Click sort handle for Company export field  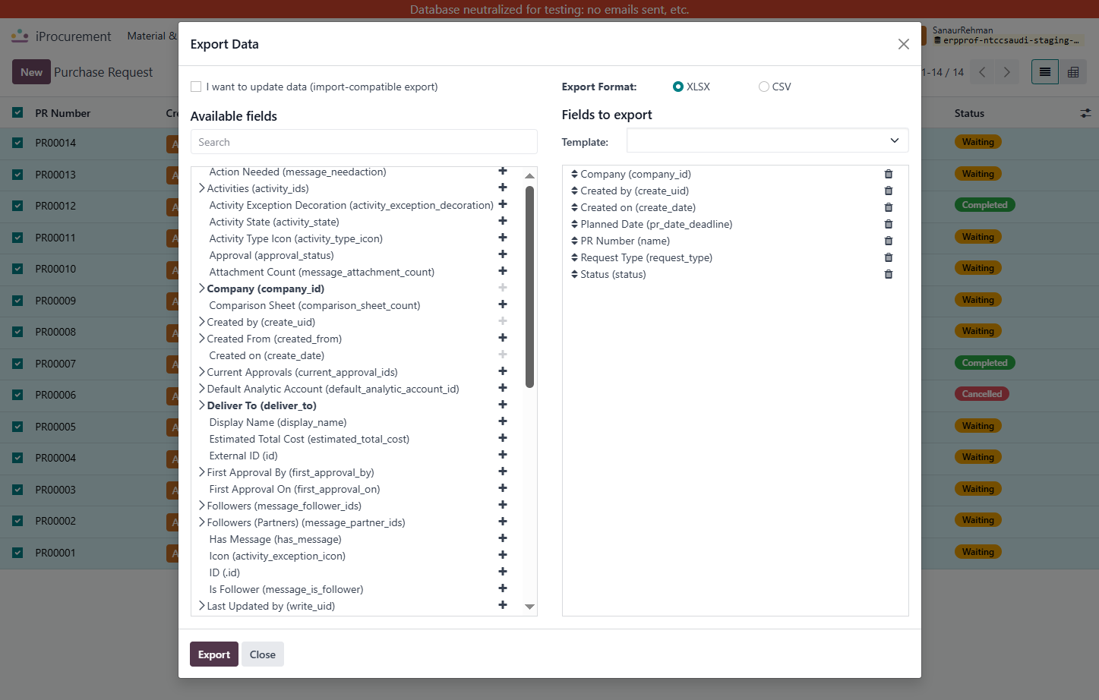574,174
